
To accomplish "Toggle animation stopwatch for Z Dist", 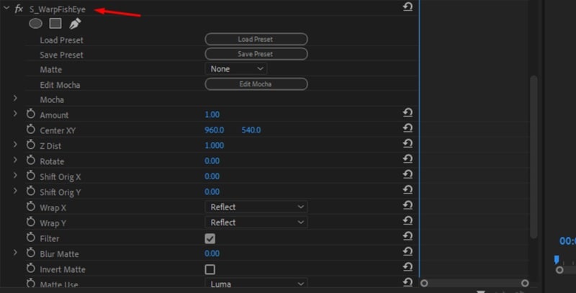I will point(31,145).
